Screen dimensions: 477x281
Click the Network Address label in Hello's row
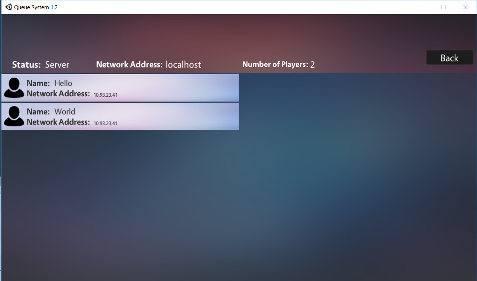click(58, 93)
